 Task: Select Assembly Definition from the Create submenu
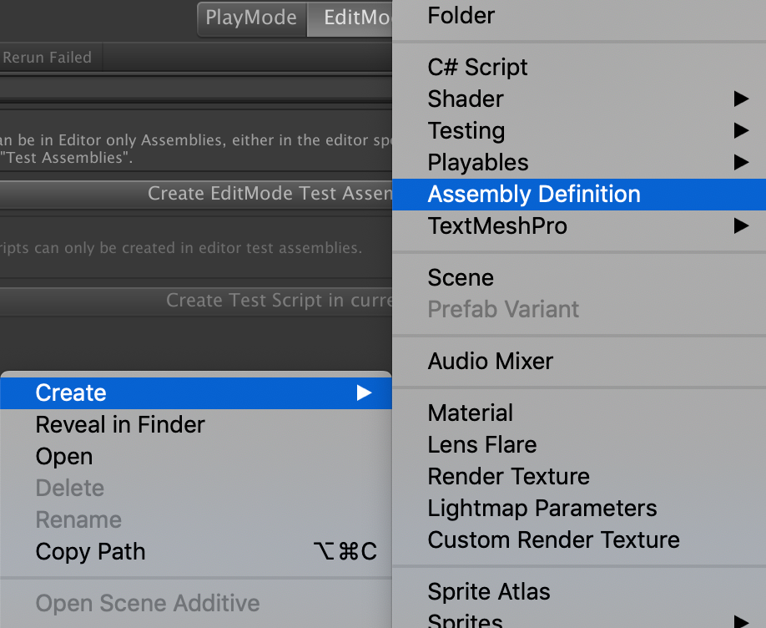click(x=533, y=194)
